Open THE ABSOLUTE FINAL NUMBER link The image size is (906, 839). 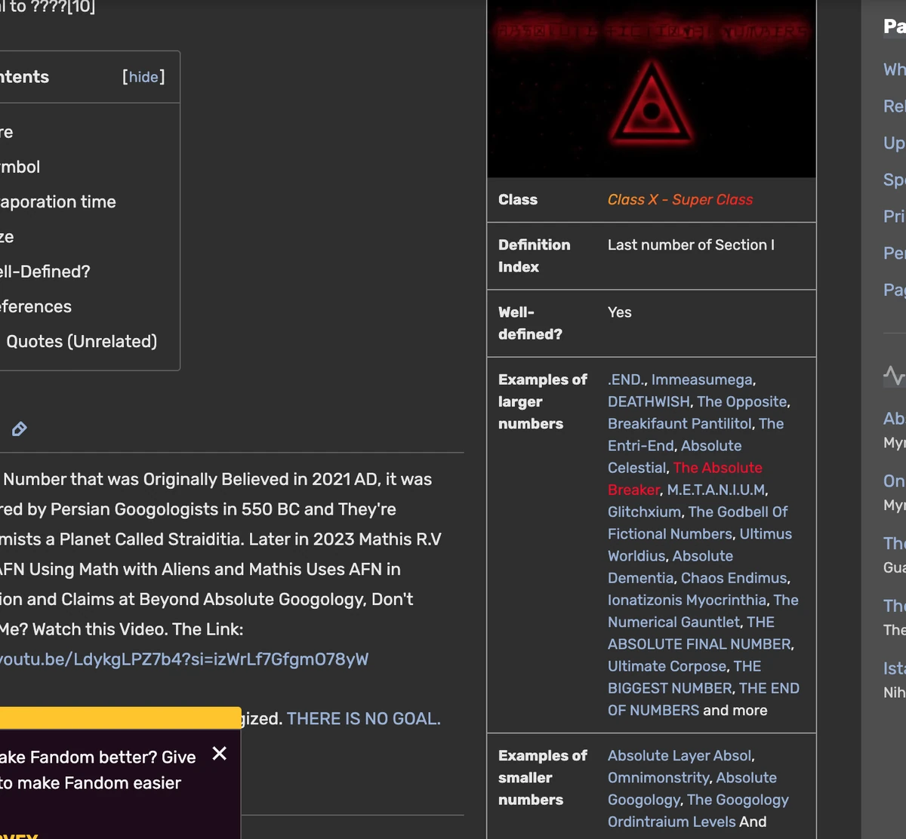pos(700,644)
